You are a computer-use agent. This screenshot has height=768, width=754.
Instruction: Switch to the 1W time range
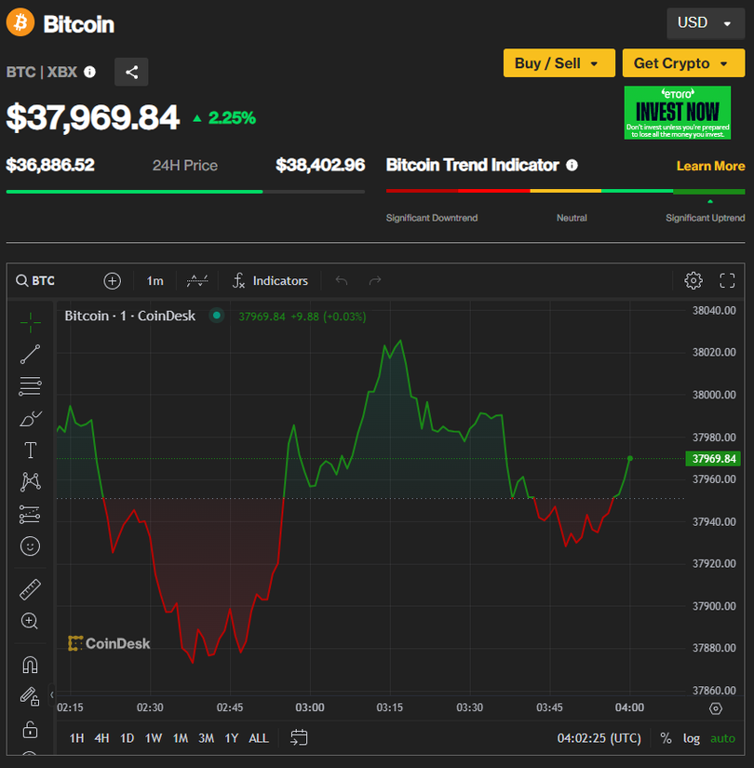click(153, 738)
